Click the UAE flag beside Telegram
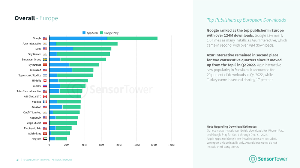 click(45, 139)
